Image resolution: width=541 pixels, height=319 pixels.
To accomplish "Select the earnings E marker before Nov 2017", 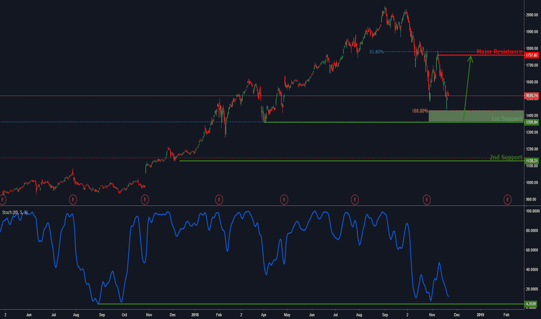I will (x=145, y=200).
